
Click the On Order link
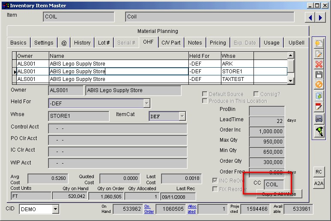coord(149,209)
